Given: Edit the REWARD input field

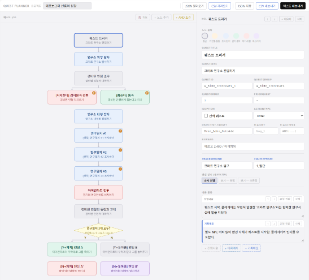Looking at the screenshot, I should [x=253, y=147].
